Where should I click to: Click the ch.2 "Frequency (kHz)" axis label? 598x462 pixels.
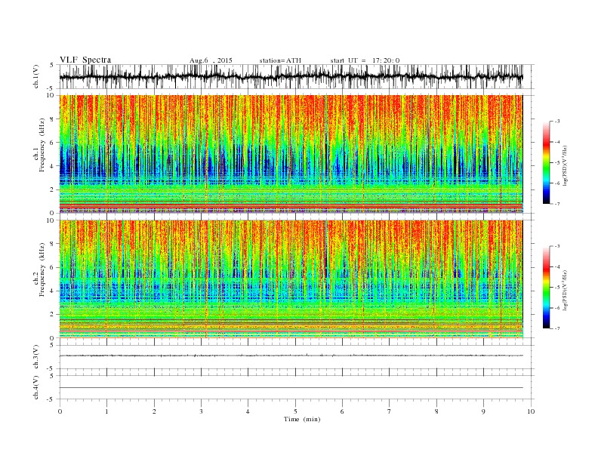[42, 269]
